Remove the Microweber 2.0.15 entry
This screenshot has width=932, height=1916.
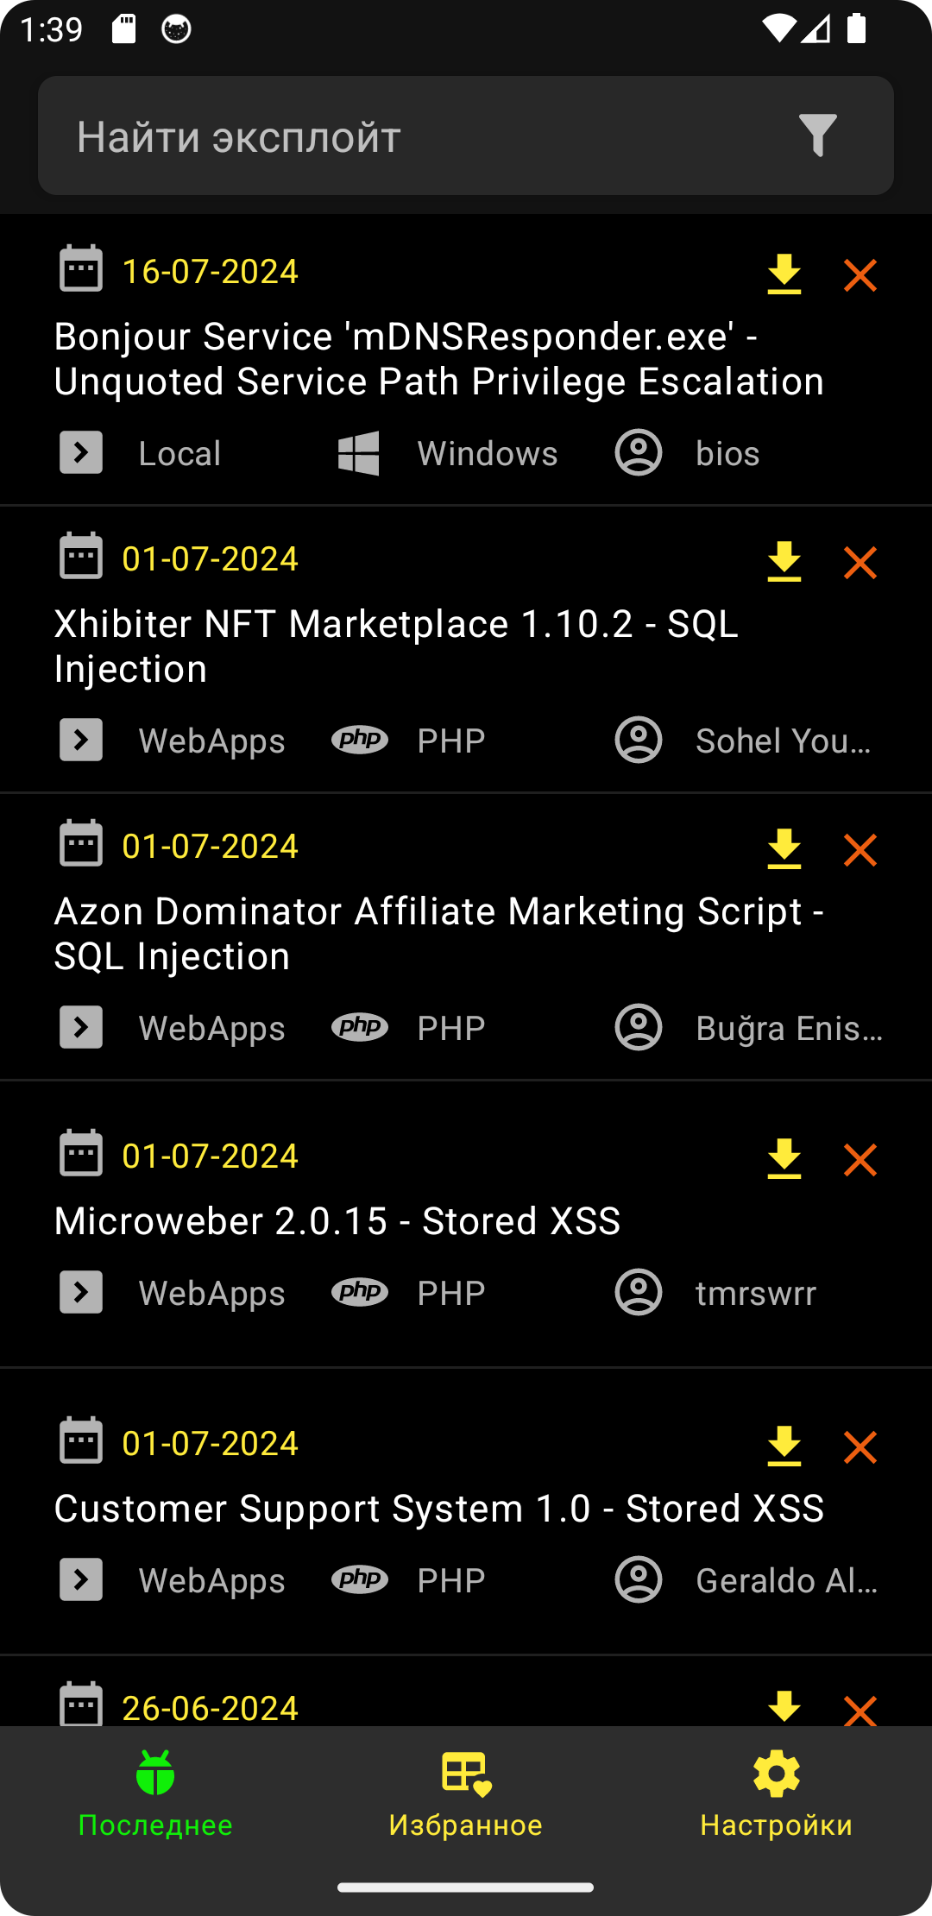click(x=860, y=1161)
